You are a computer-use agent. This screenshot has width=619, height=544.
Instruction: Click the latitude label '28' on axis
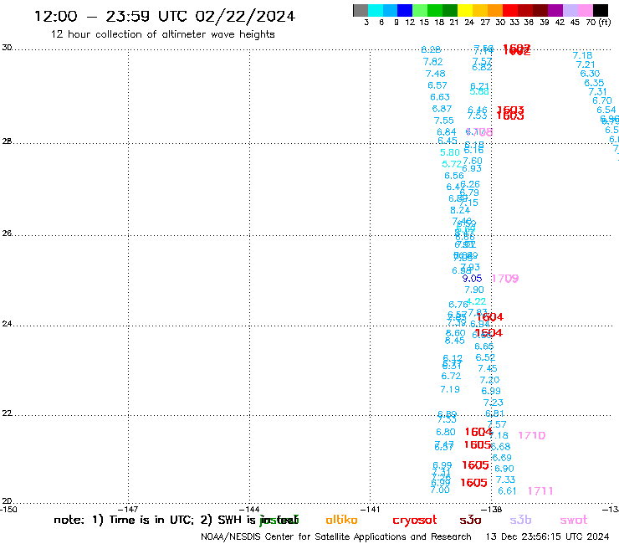coord(7,141)
